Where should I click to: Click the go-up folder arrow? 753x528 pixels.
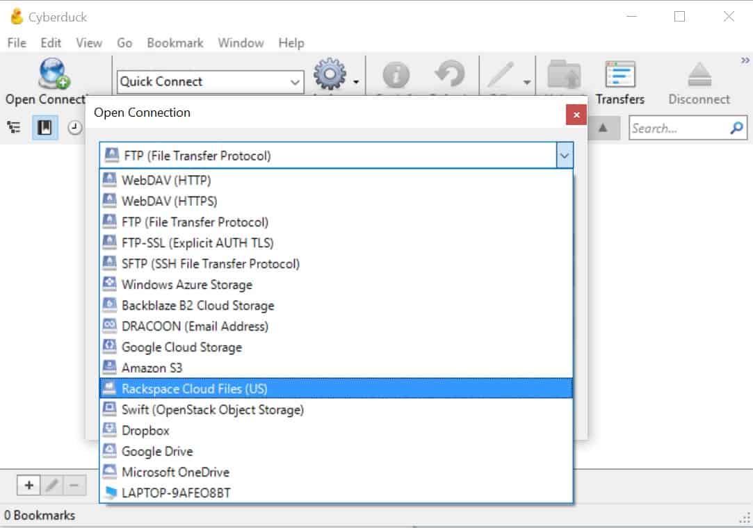[x=604, y=128]
